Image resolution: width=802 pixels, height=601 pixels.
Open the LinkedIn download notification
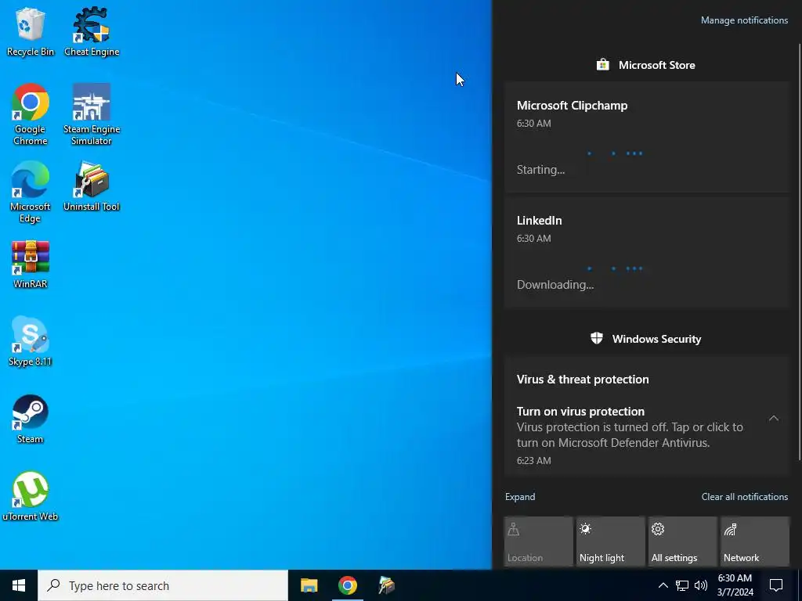pos(647,253)
